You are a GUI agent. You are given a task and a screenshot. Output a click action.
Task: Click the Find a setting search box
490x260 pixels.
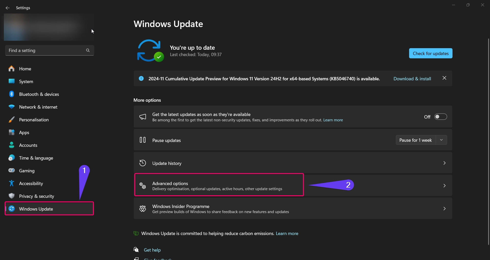click(50, 50)
